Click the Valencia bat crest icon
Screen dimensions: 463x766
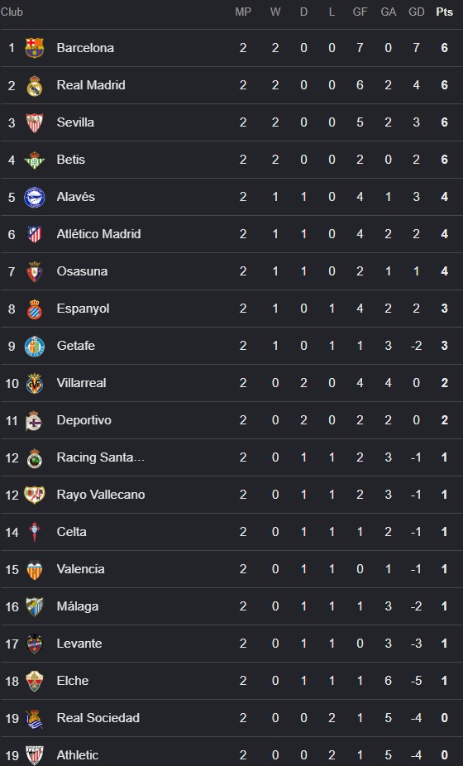point(34,570)
